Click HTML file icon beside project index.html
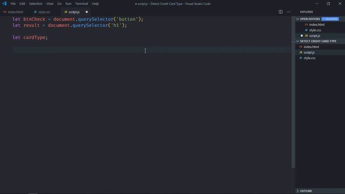The image size is (345, 194). (x=301, y=47)
